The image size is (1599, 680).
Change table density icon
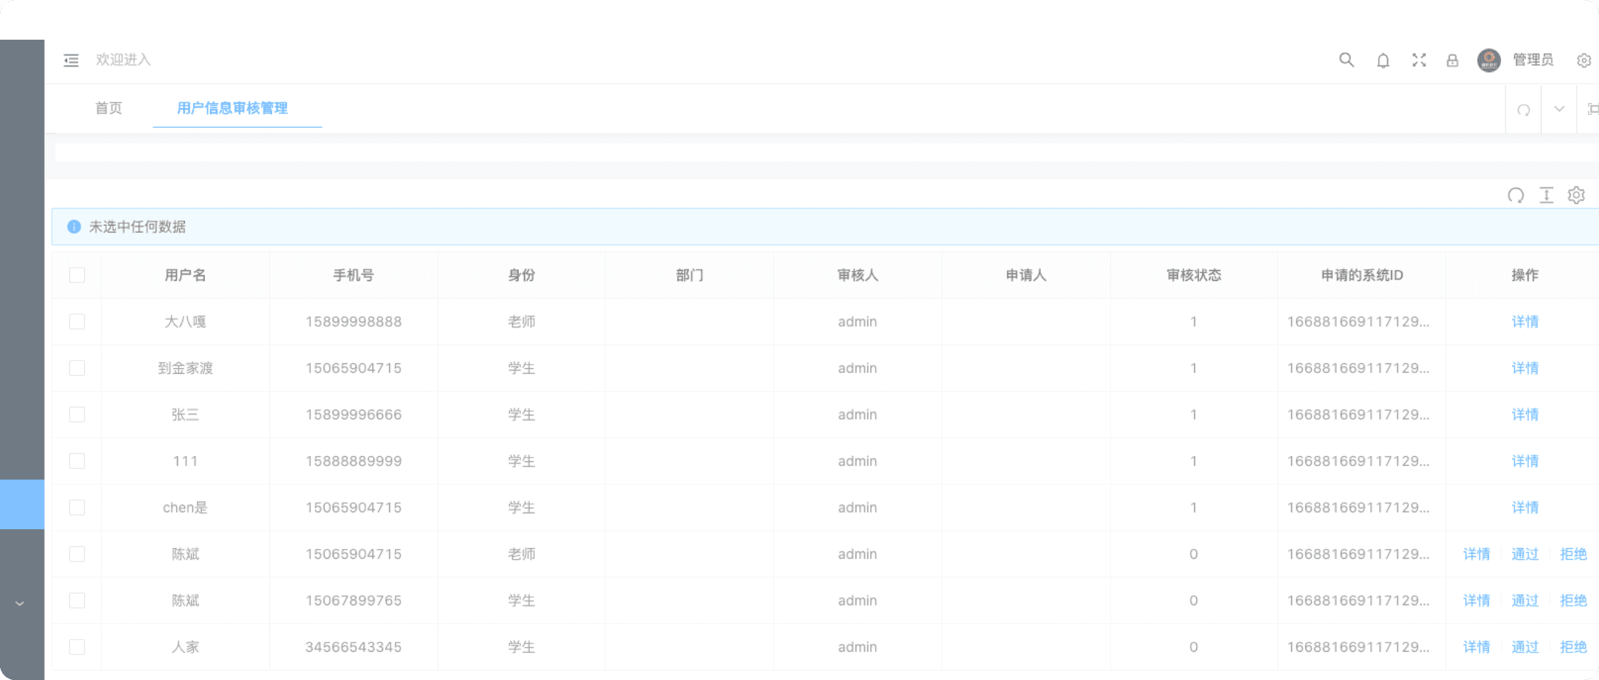point(1546,195)
